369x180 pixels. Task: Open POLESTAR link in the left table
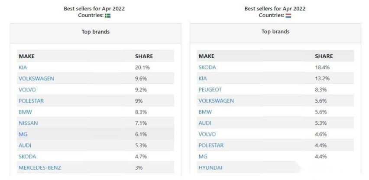(x=31, y=101)
